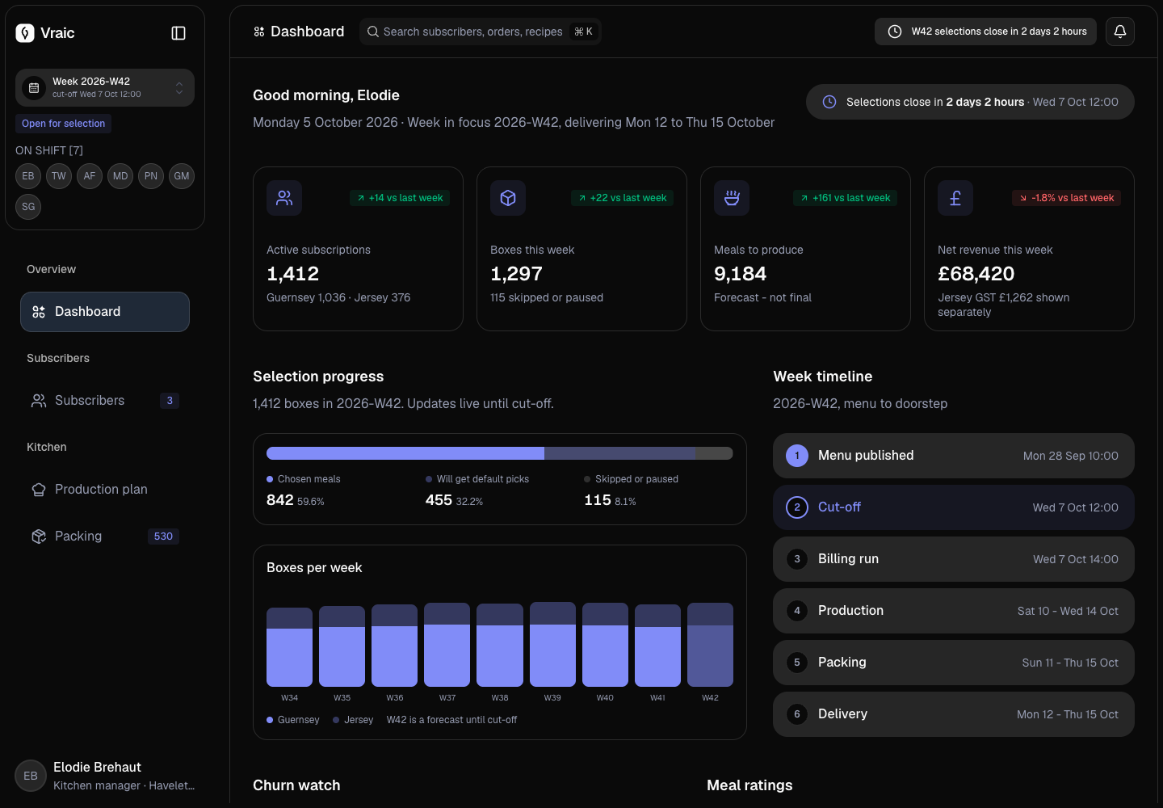Select the Delivery timeline step
The image size is (1163, 808).
(x=954, y=714)
